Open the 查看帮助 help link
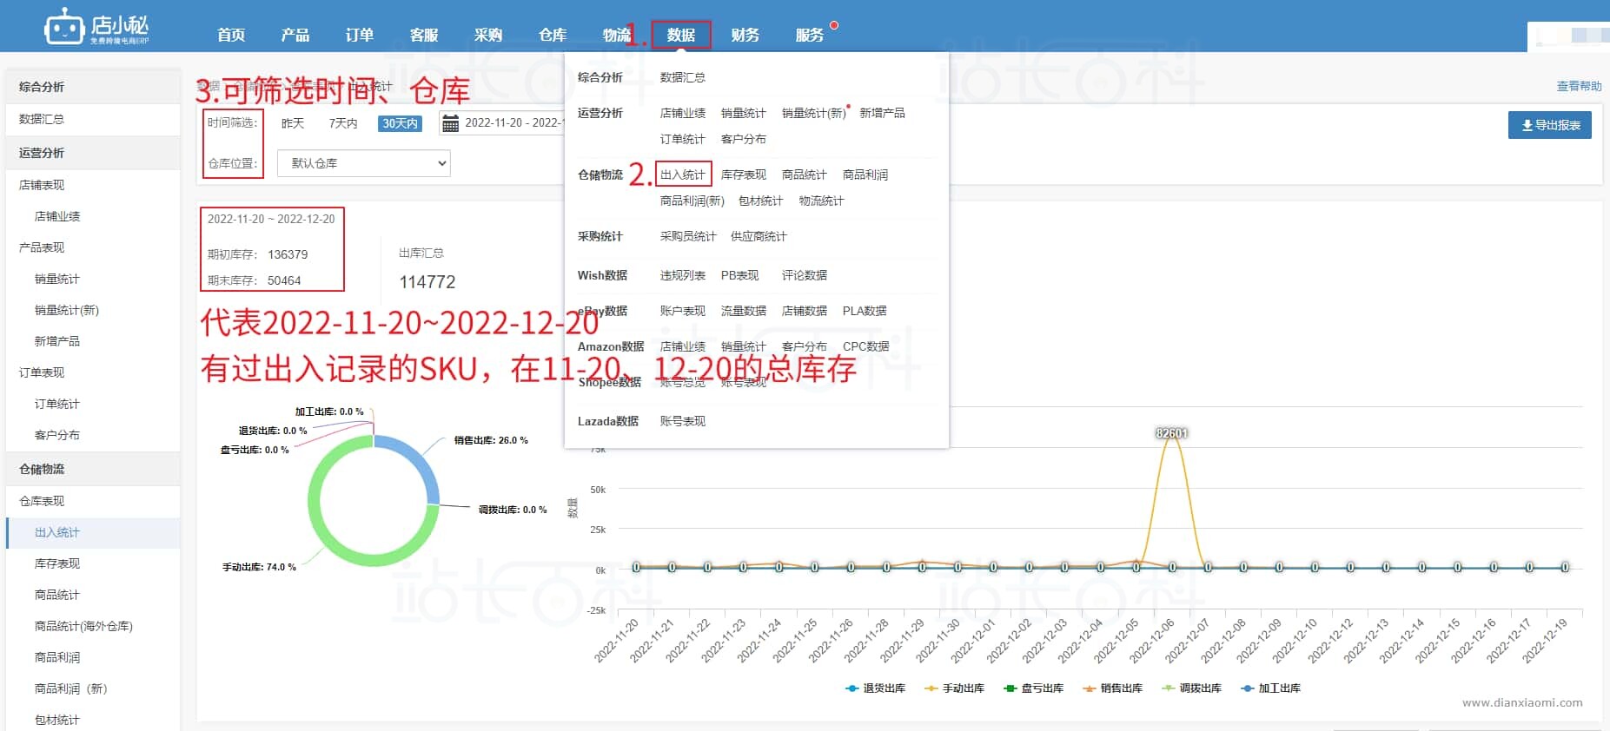 [x=1579, y=86]
